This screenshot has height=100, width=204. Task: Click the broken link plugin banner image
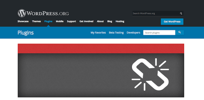[101, 70]
